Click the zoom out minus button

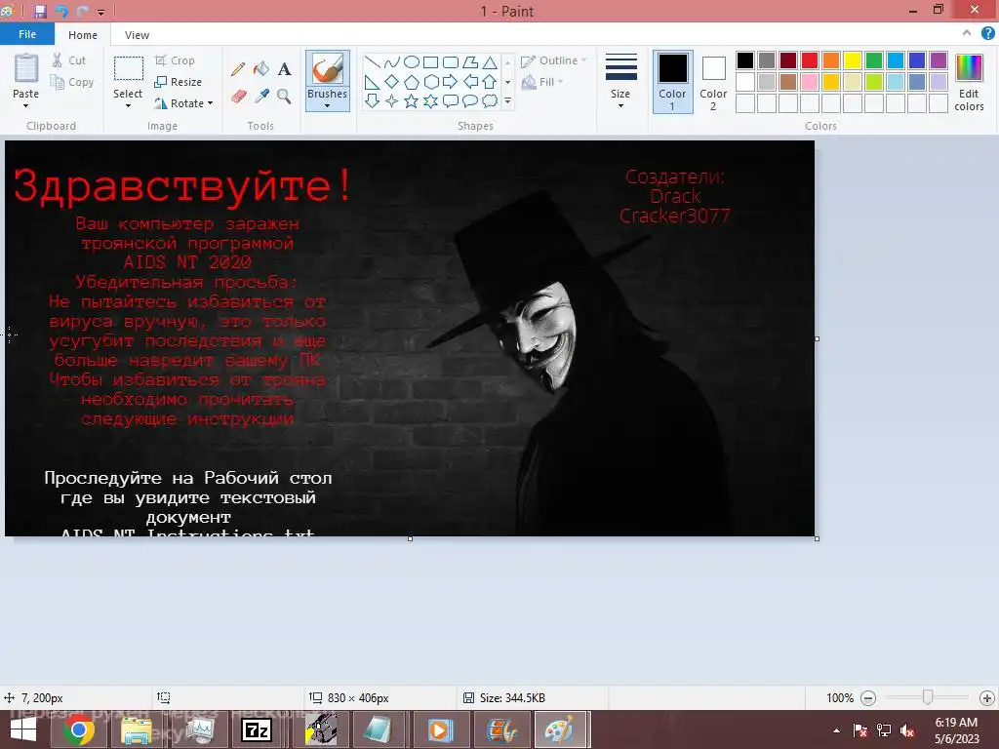click(x=867, y=698)
